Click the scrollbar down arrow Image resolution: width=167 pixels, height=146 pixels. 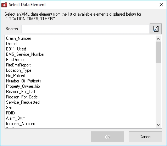158,125
